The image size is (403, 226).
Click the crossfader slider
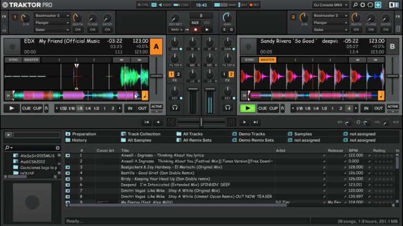pyautogui.click(x=201, y=122)
